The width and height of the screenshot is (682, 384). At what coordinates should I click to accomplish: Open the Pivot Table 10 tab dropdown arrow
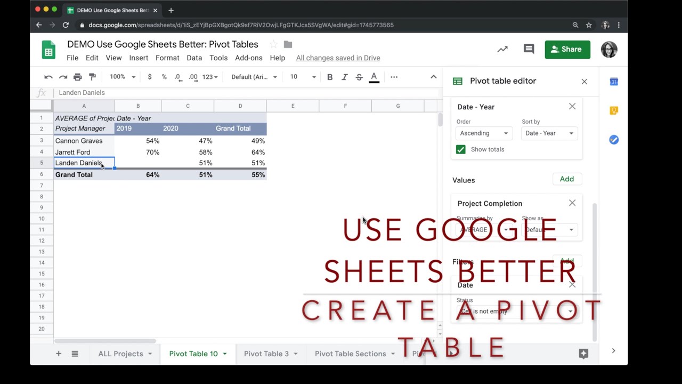pyautogui.click(x=225, y=354)
